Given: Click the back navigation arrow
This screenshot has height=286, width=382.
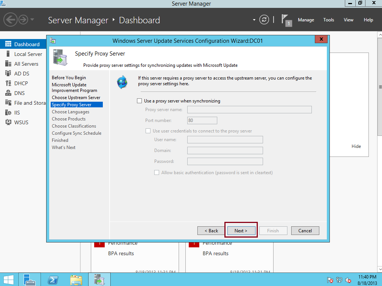Looking at the screenshot, I should (11, 20).
